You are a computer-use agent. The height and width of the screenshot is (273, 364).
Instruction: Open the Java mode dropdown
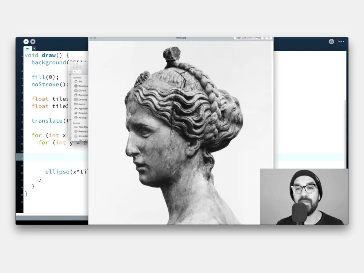point(341,42)
